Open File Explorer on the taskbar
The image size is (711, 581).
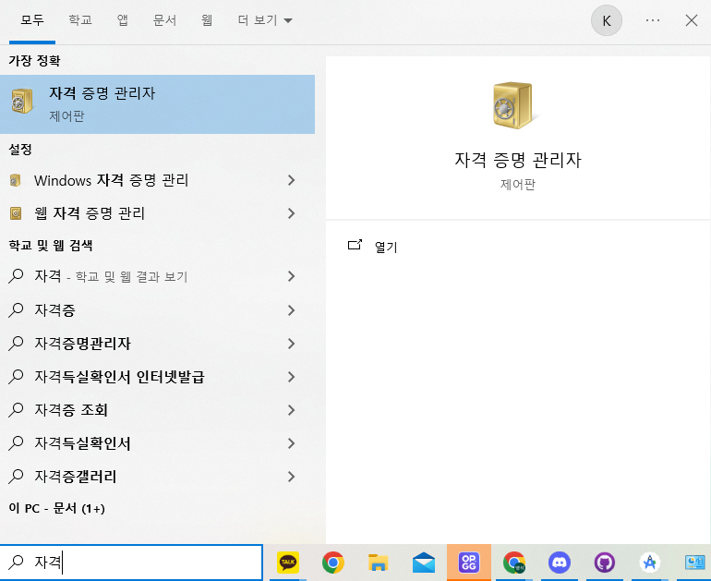click(x=379, y=563)
